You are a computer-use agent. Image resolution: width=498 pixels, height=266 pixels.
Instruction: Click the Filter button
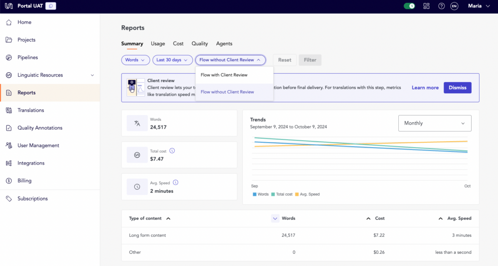click(x=310, y=60)
